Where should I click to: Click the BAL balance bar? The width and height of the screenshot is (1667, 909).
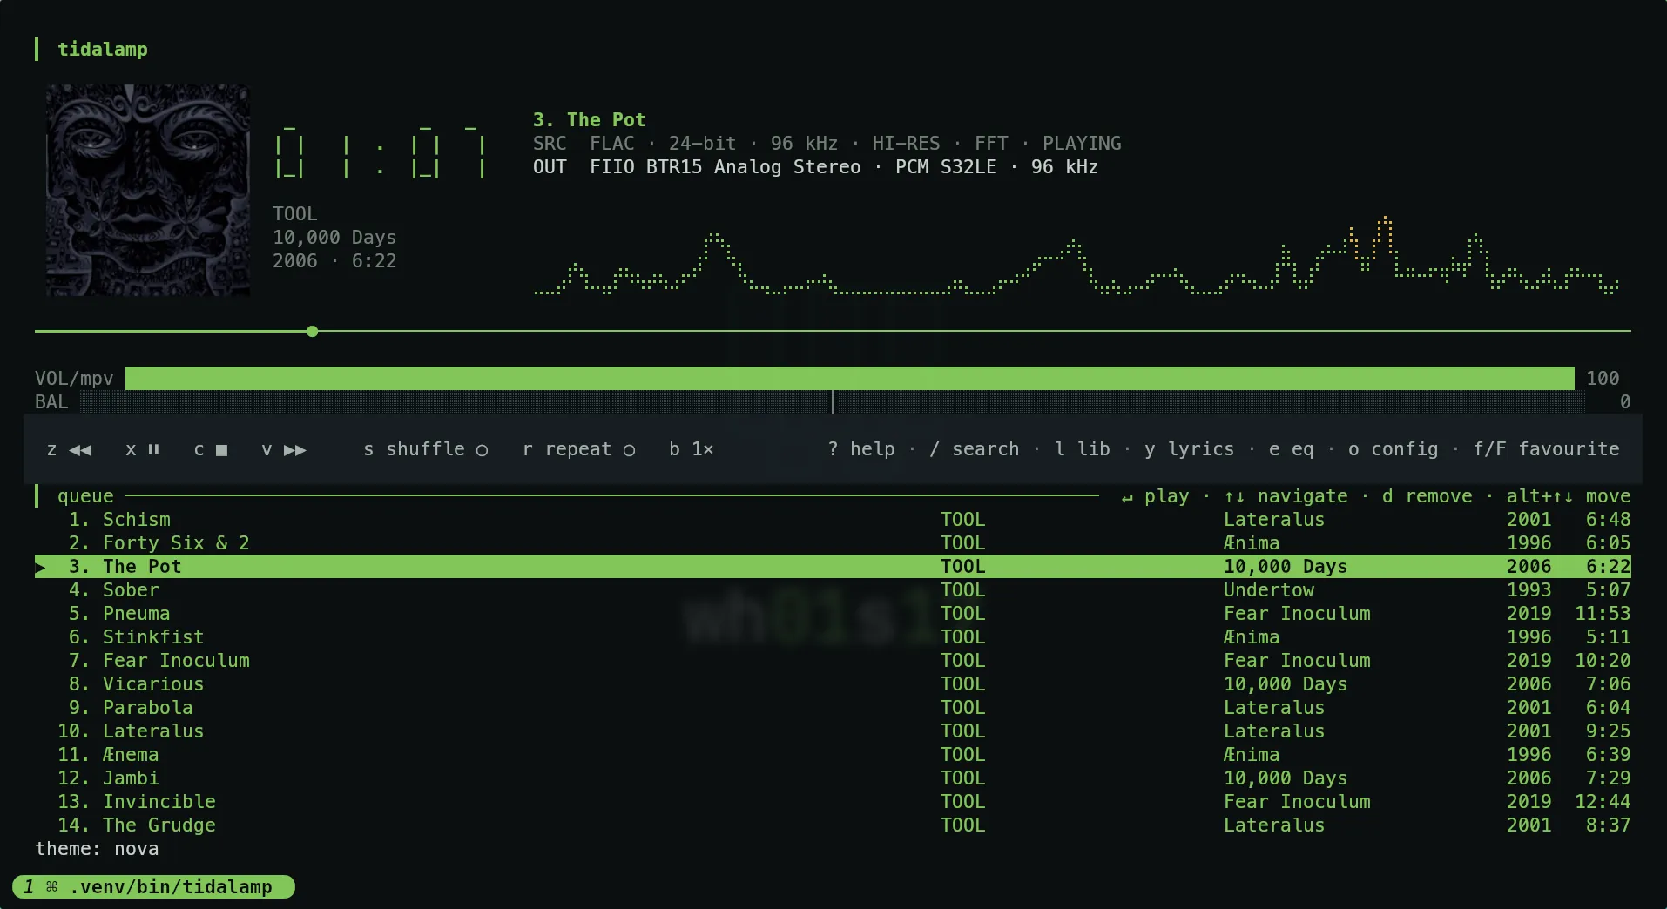(833, 401)
